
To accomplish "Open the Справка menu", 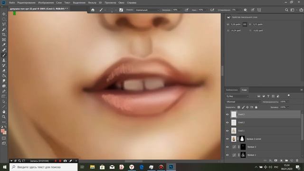I will coord(132,3).
